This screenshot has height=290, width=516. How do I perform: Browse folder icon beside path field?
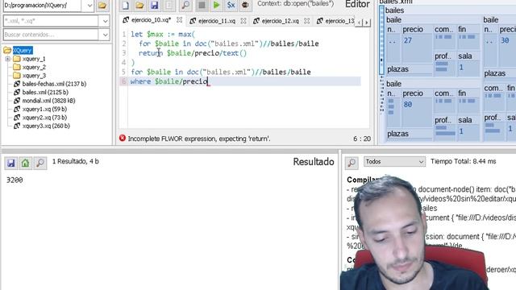(102, 6)
